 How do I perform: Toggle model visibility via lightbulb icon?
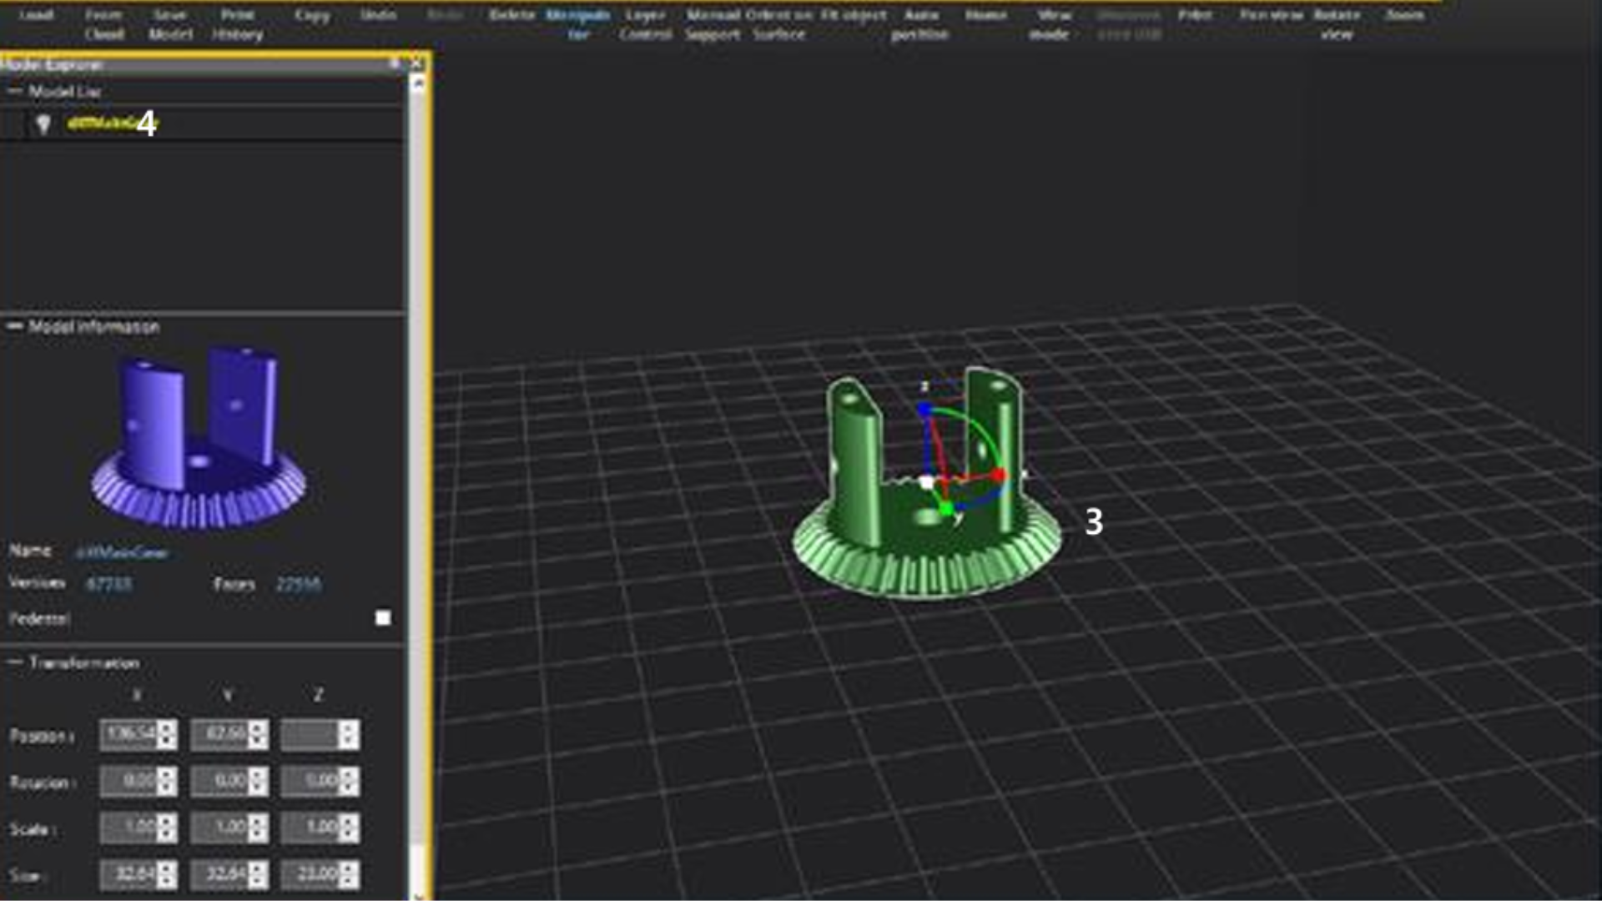(x=43, y=123)
